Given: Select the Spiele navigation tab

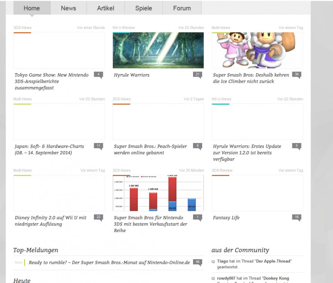Looking at the screenshot, I should point(144,8).
